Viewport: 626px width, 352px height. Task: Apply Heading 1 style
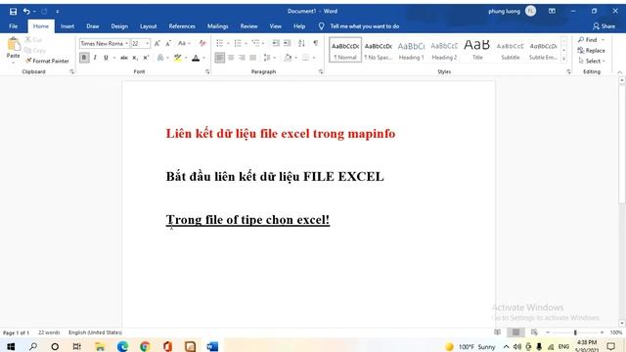tap(411, 50)
